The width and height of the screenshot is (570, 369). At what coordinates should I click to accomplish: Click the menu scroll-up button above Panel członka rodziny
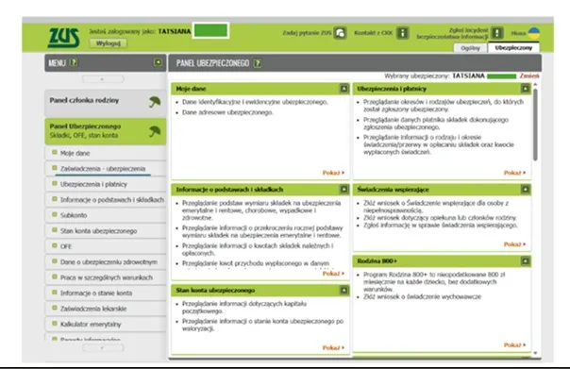click(103, 79)
